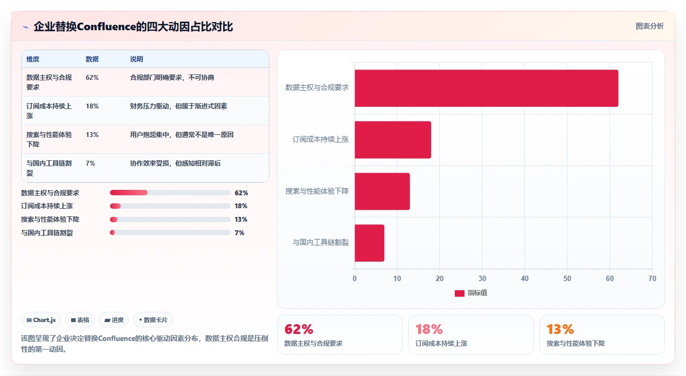Click the text 合规部门明确要求，不可协商
The width and height of the screenshot is (686, 376).
pyautogui.click(x=172, y=78)
